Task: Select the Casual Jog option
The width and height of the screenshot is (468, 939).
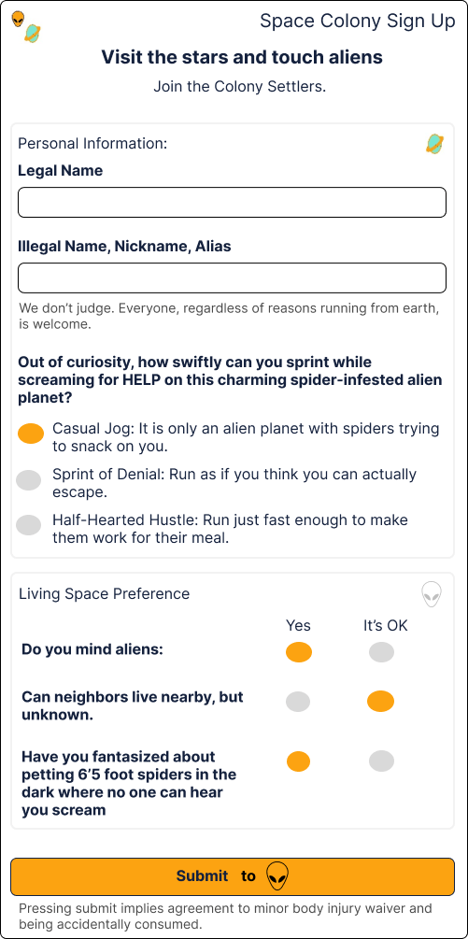Action: pyautogui.click(x=31, y=434)
